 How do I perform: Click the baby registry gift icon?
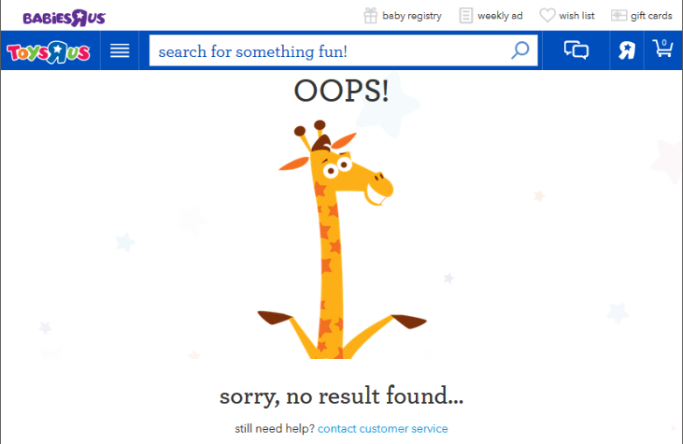click(370, 16)
